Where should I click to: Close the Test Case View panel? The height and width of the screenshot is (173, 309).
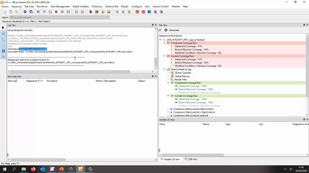pyautogui.click(x=155, y=76)
